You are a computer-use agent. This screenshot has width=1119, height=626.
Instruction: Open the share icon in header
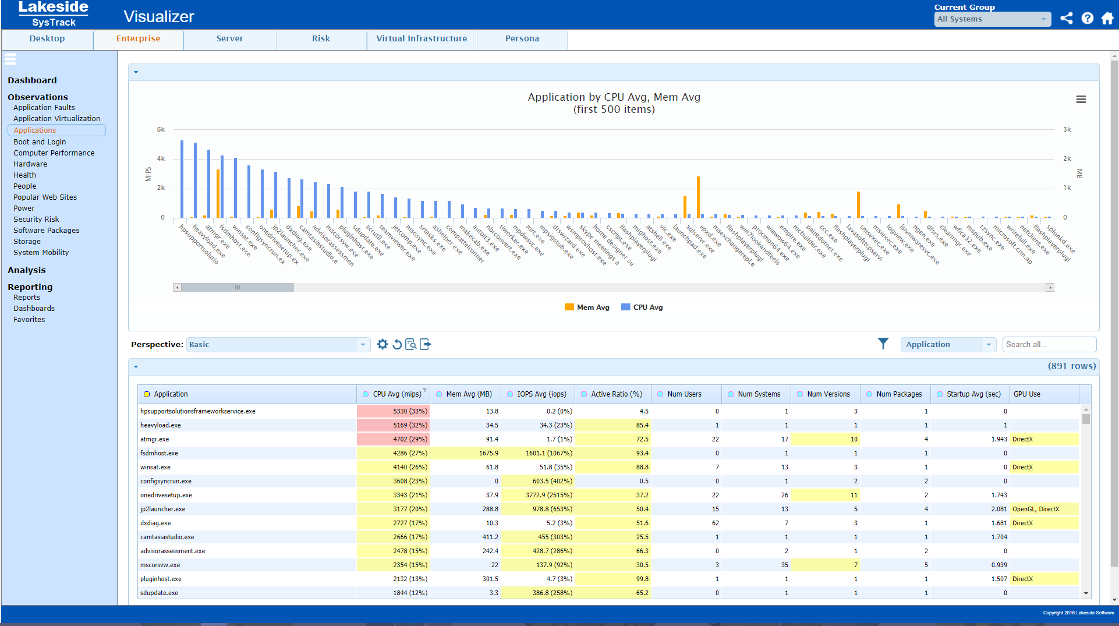tap(1066, 18)
